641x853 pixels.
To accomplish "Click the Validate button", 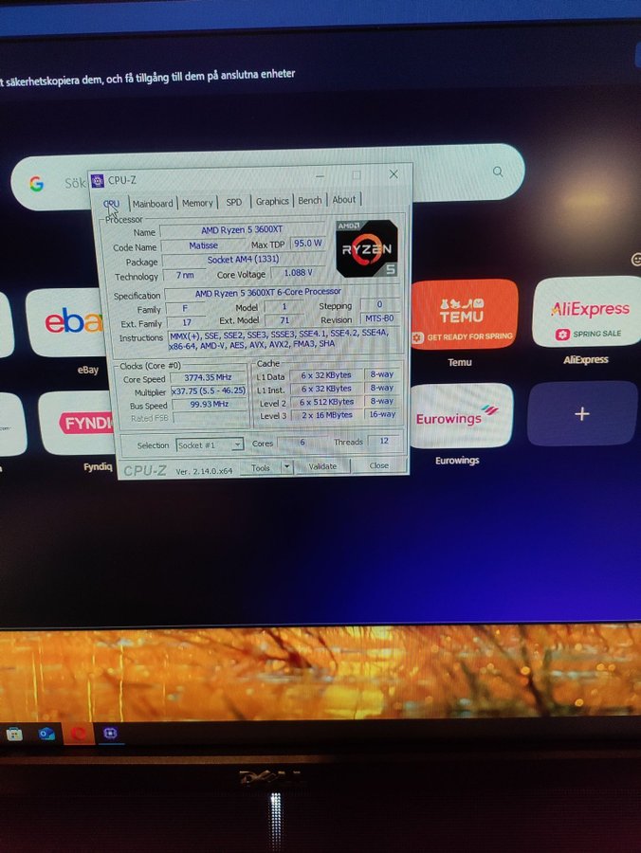I will click(x=322, y=466).
